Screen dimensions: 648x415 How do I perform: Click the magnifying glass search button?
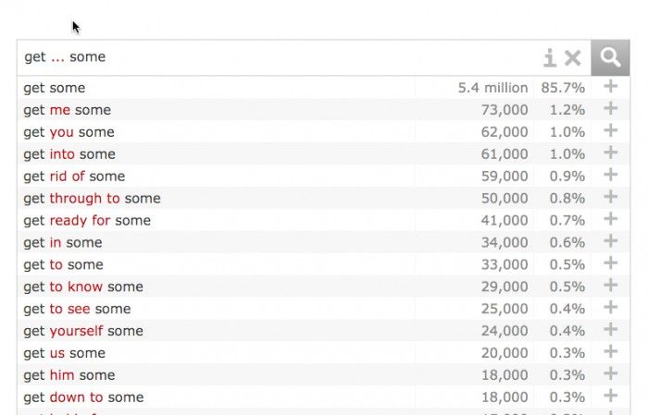point(610,57)
